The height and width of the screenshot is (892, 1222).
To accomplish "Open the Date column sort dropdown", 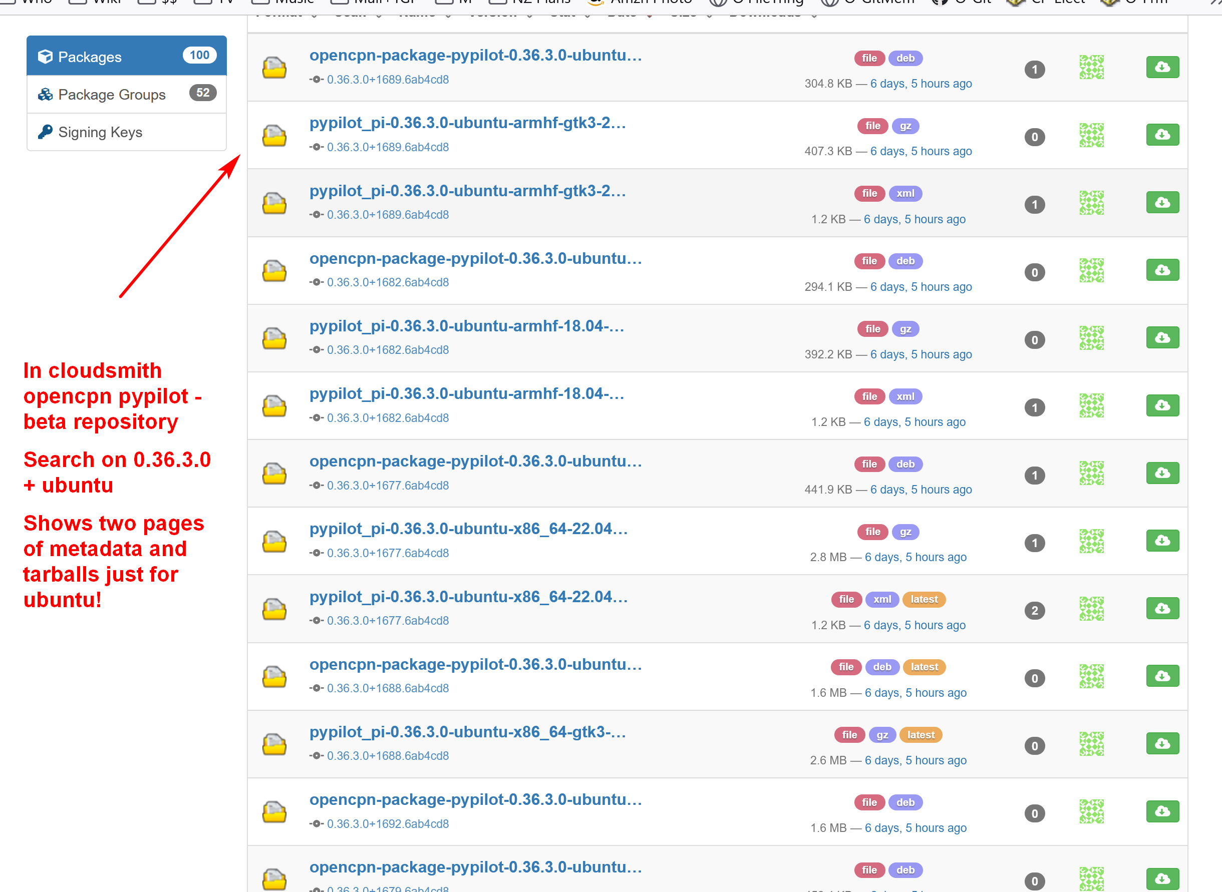I will click(650, 15).
